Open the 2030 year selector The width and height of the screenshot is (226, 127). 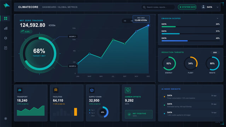pyautogui.click(x=215, y=53)
